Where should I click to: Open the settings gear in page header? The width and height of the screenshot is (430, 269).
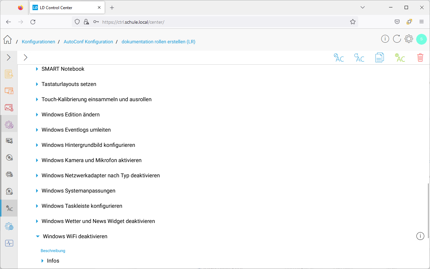409,39
